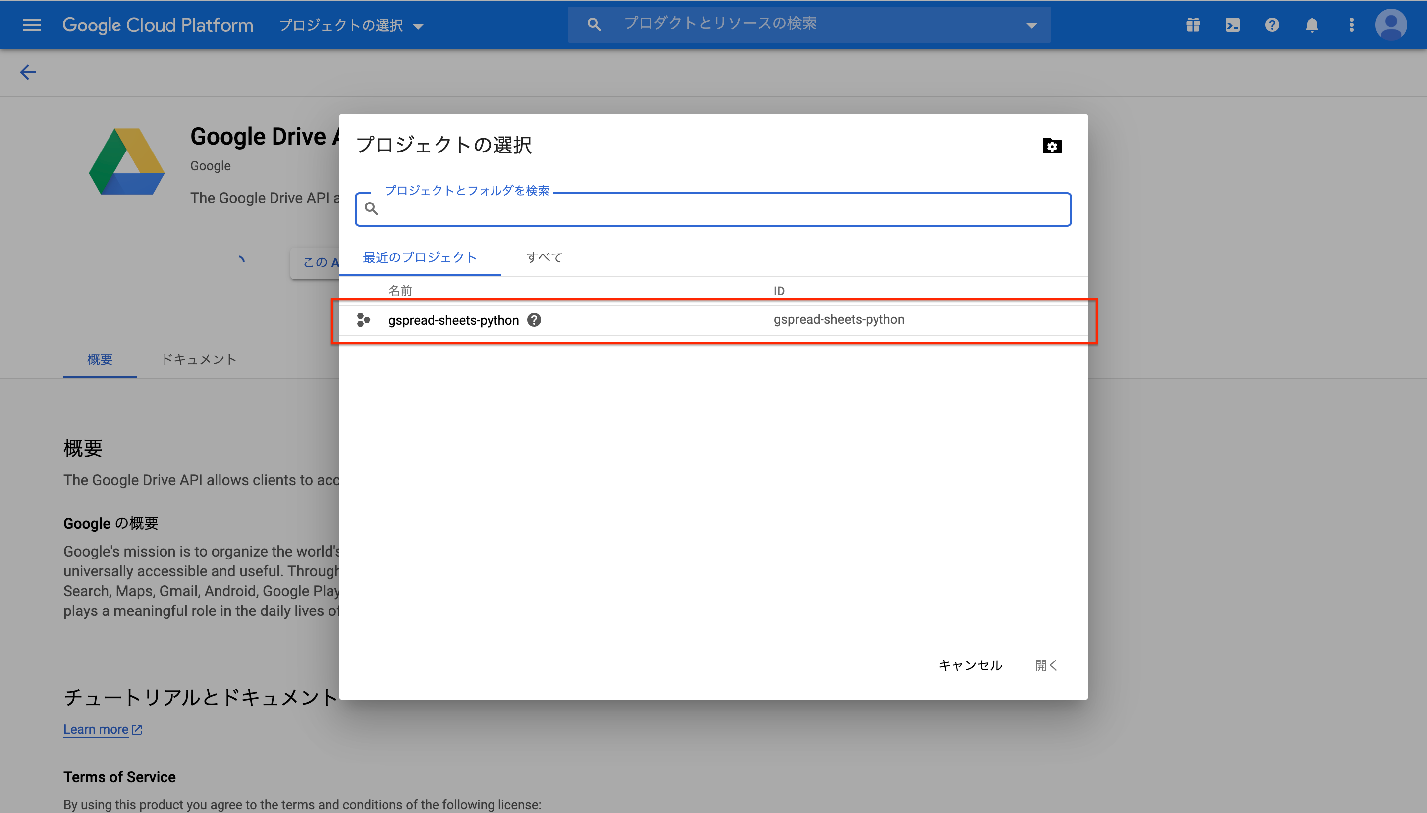
Task: Click the search magnifier in the project search field
Action: click(x=372, y=208)
